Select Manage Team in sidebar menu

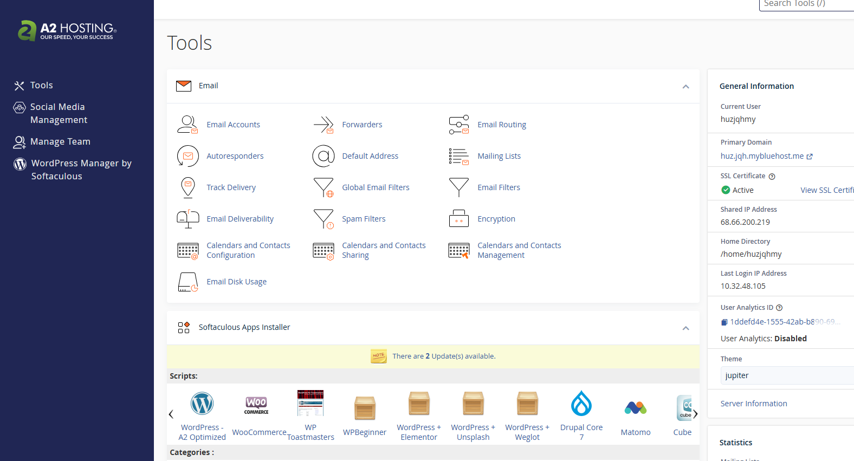click(60, 141)
